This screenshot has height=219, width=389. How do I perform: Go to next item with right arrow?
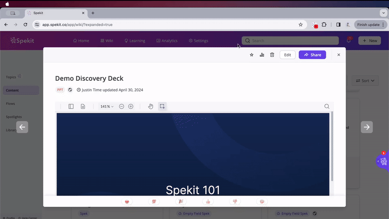tap(367, 127)
